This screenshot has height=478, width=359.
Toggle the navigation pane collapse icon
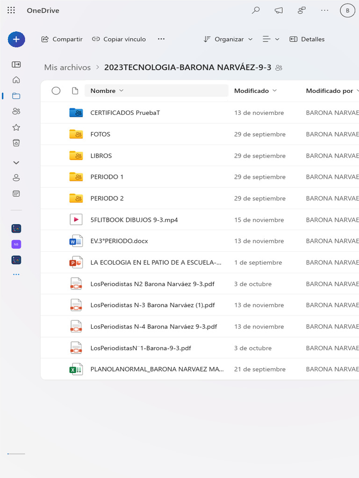16,64
